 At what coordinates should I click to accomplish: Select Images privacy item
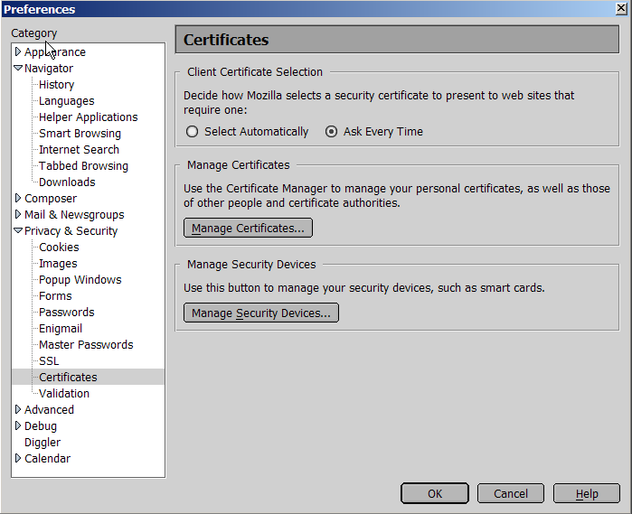click(x=58, y=264)
